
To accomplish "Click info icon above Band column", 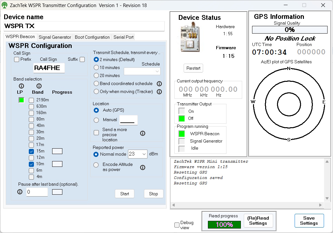I will tap(39, 86).
